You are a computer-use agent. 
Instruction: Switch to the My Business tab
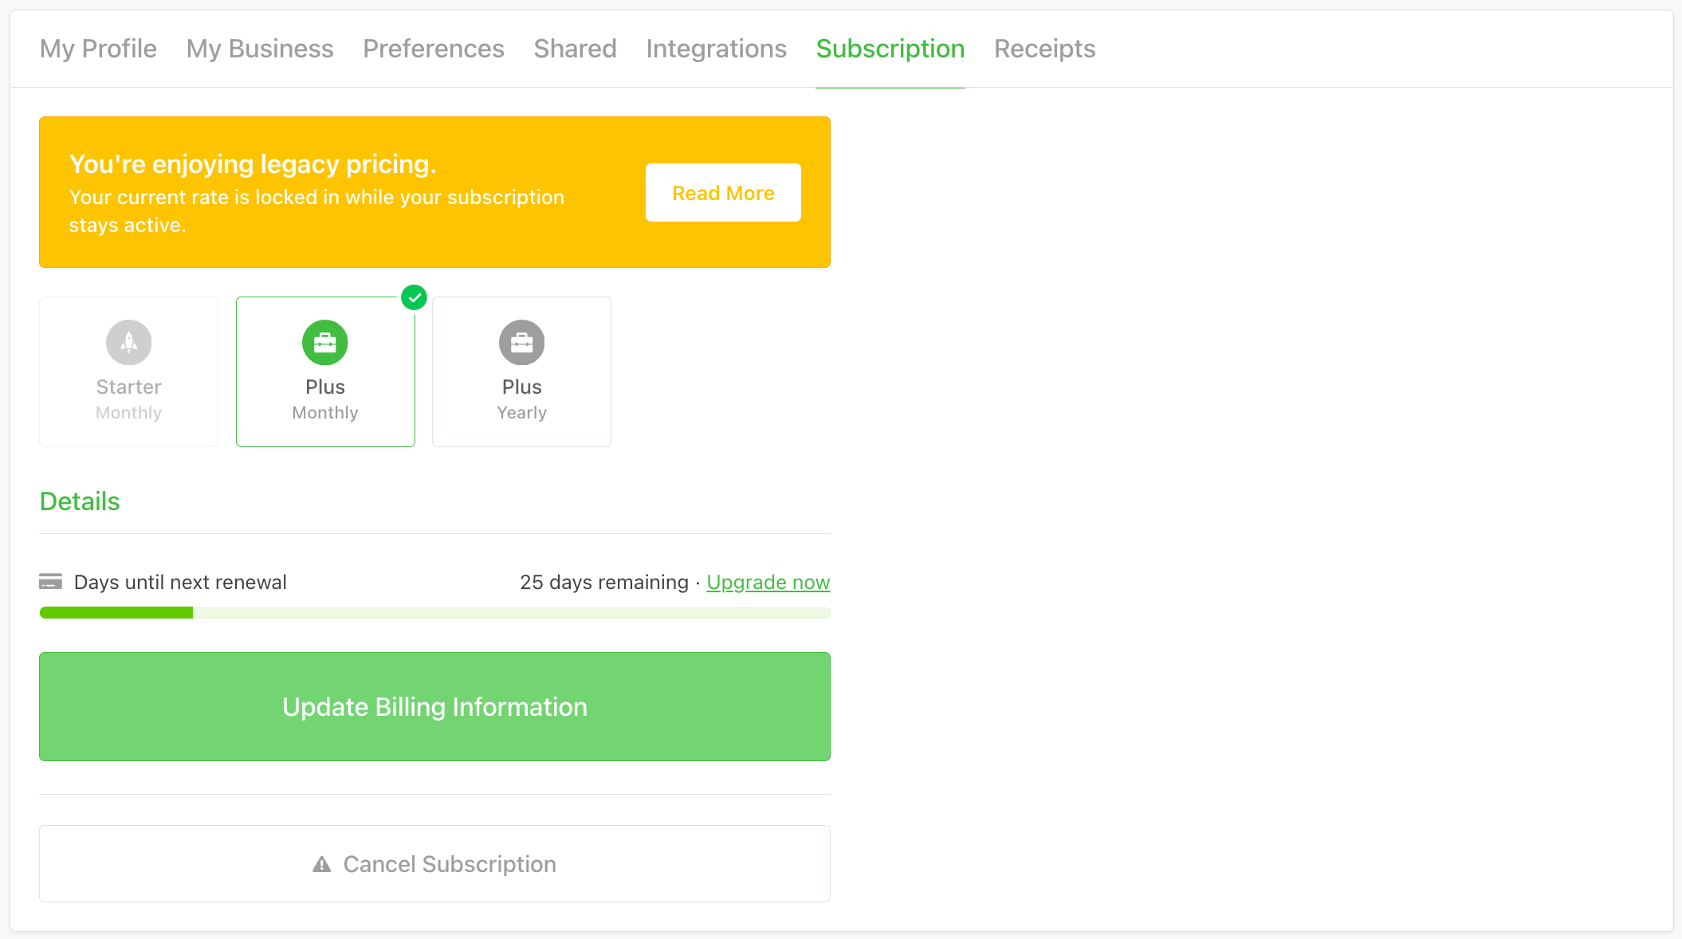260,49
